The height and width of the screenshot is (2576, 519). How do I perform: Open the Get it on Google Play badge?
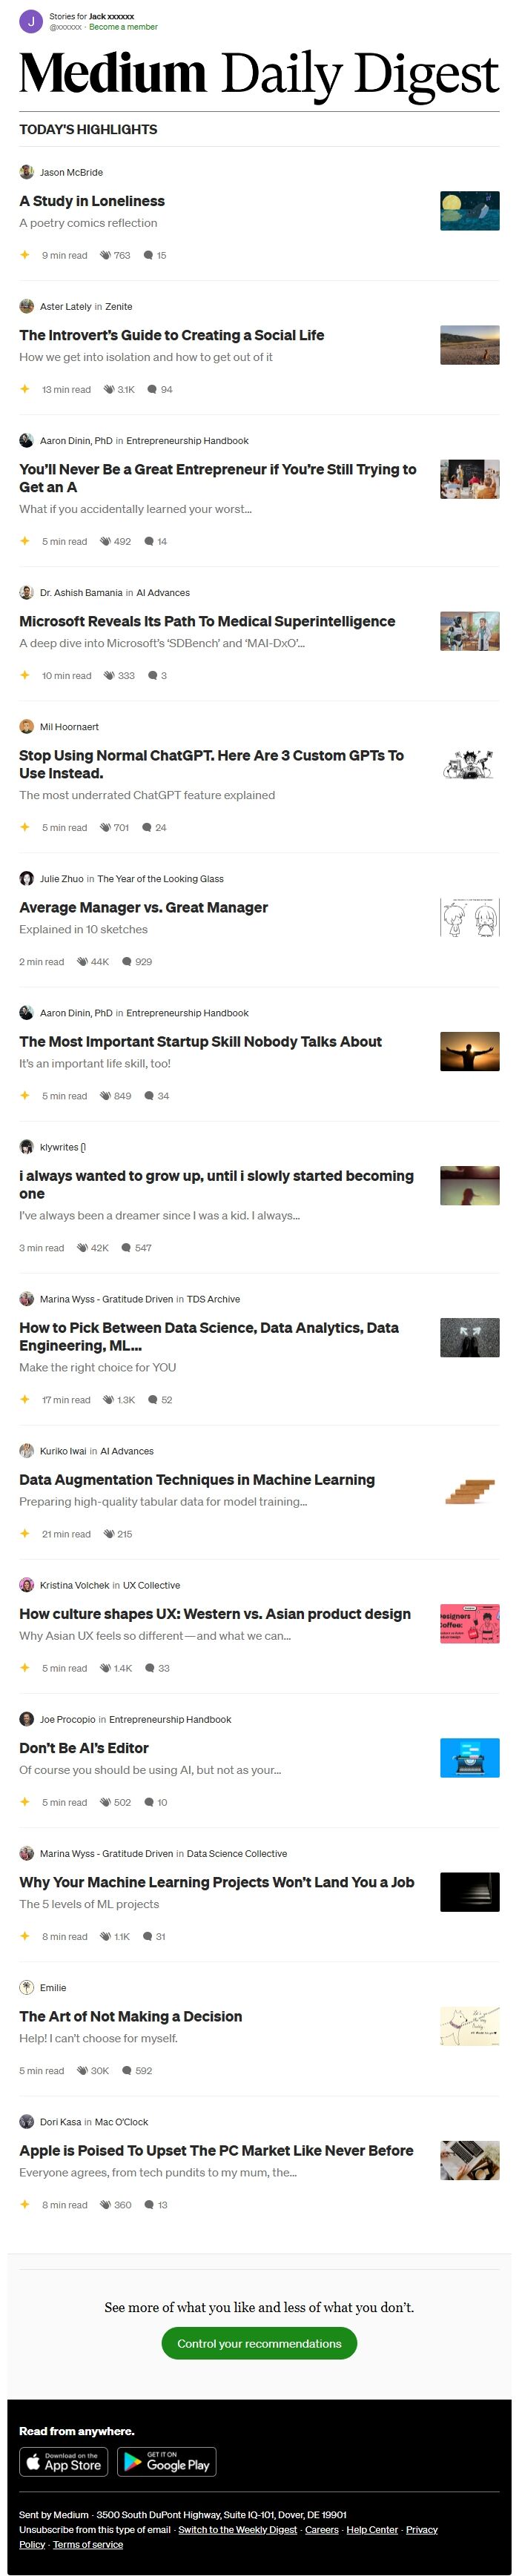pos(167,2462)
